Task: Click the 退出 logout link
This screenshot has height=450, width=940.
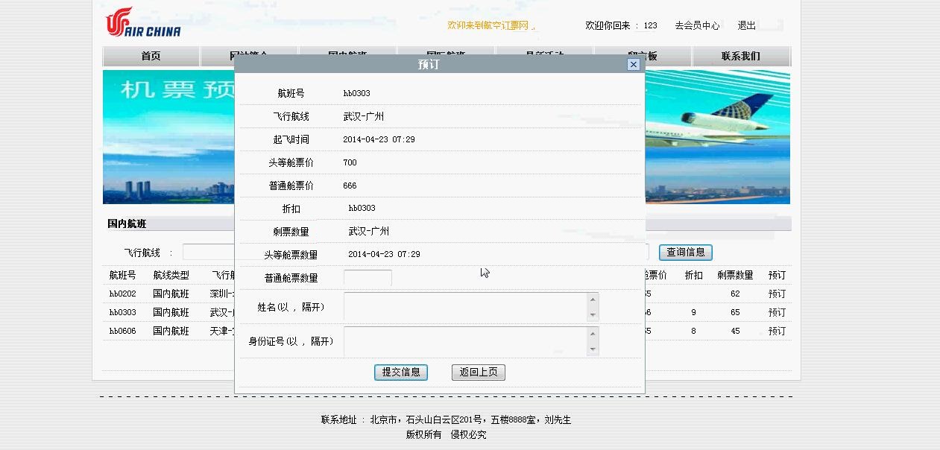Action: [747, 25]
